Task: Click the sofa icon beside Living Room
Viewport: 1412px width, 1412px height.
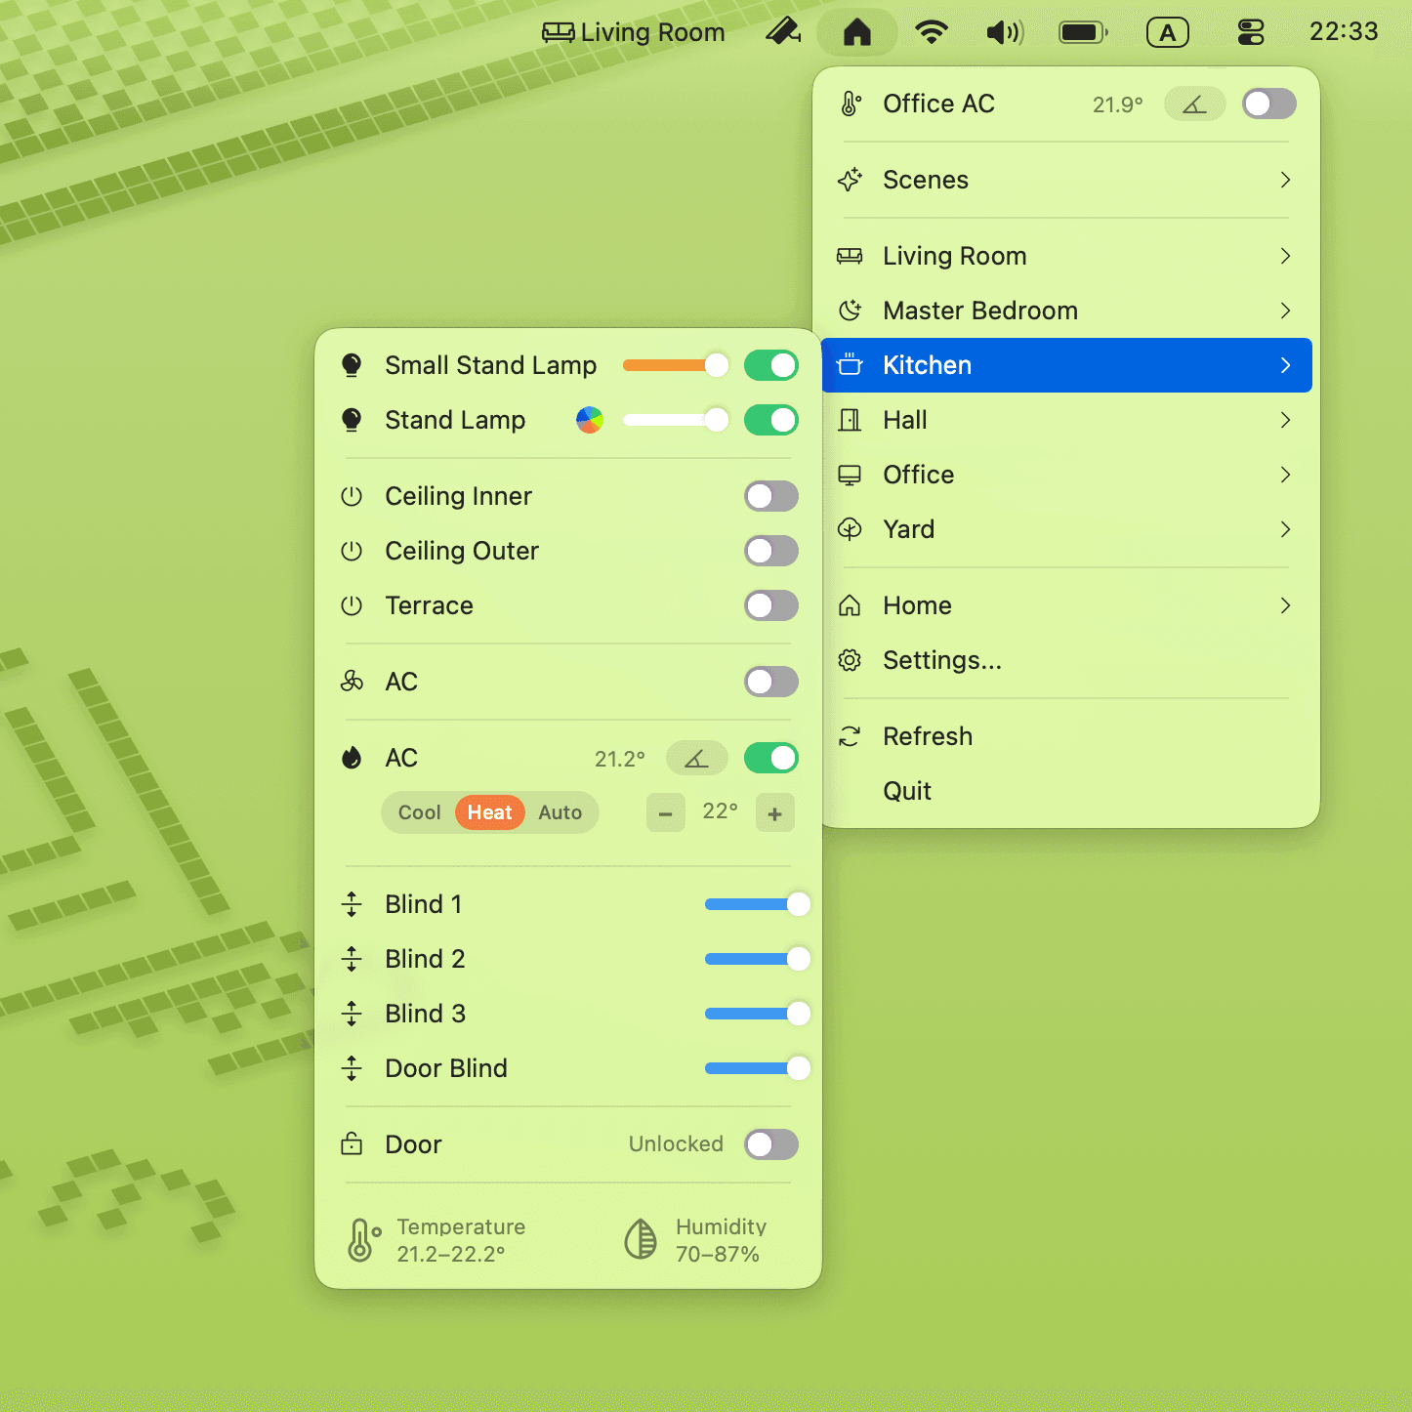Action: coord(850,256)
